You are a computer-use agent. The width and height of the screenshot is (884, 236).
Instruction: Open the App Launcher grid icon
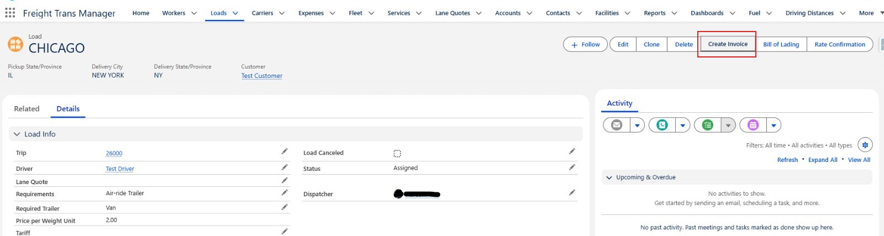point(10,13)
